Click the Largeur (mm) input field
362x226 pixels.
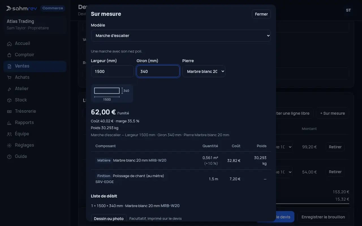click(112, 71)
